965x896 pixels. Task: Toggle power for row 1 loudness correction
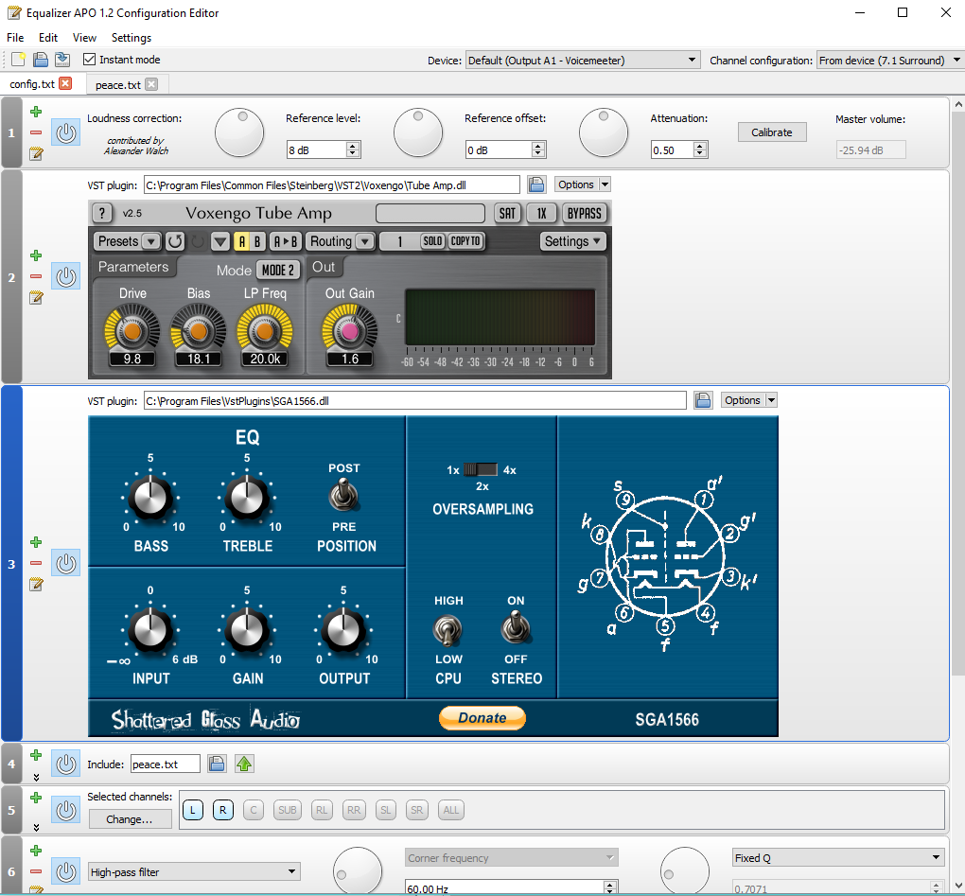66,132
